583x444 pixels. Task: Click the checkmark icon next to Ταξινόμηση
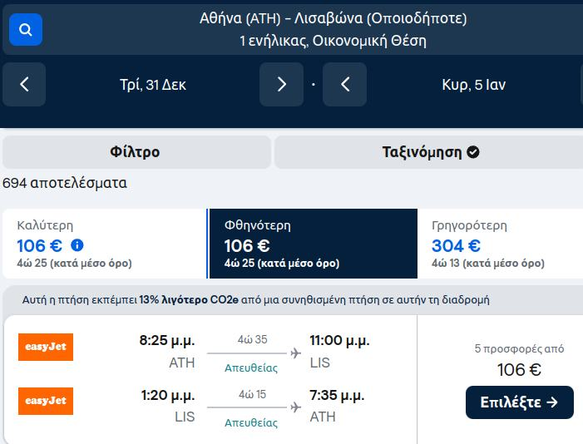pyautogui.click(x=473, y=152)
